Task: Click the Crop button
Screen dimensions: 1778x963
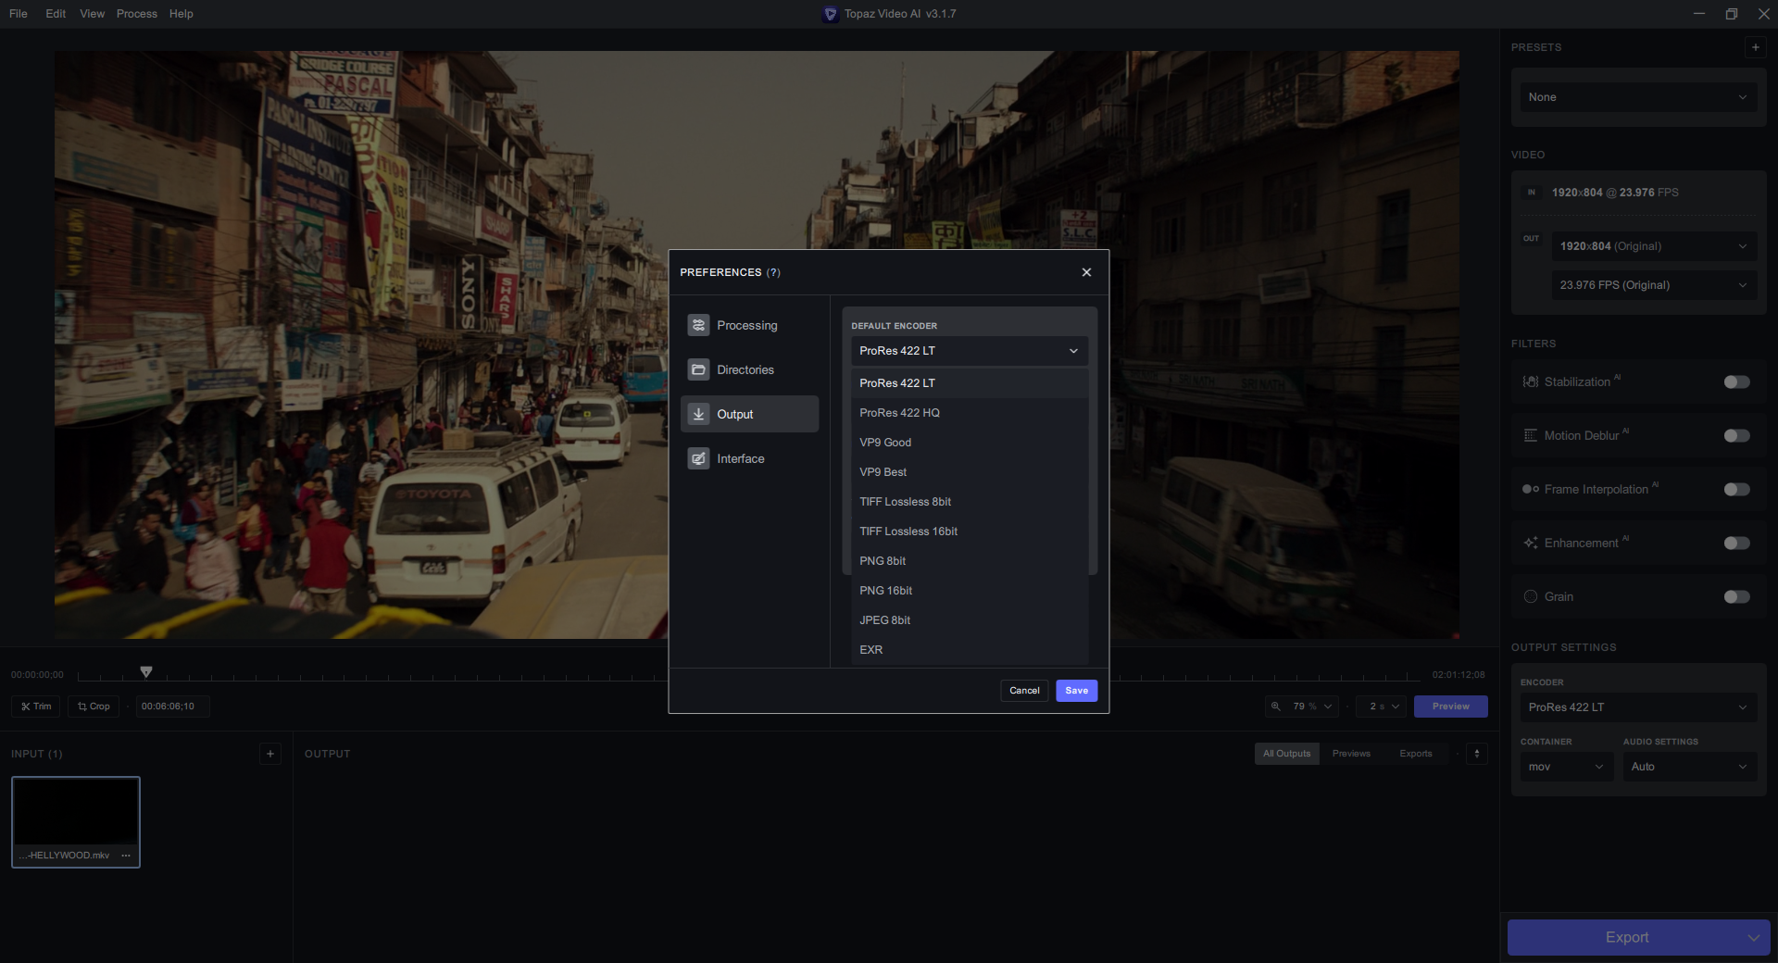Action: point(94,707)
